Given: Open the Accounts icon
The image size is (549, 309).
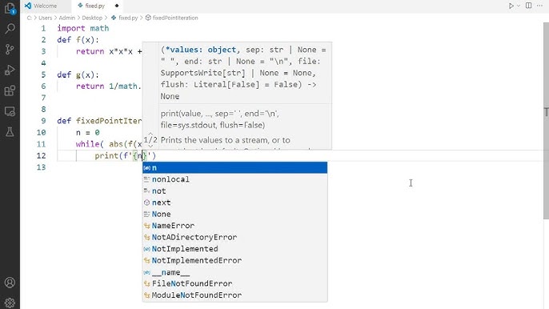Looking at the screenshot, I should 10,283.
